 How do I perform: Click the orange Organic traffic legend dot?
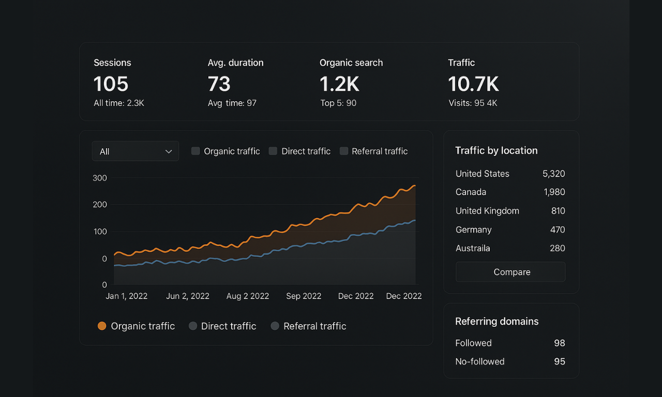tap(102, 326)
